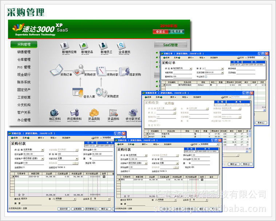Expand 业务员 dropdown in front 采购付款 window
This screenshot has width=276, height=221.
[x=206, y=200]
